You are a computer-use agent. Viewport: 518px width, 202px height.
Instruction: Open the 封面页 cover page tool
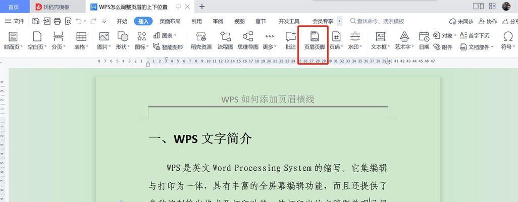tap(13, 41)
